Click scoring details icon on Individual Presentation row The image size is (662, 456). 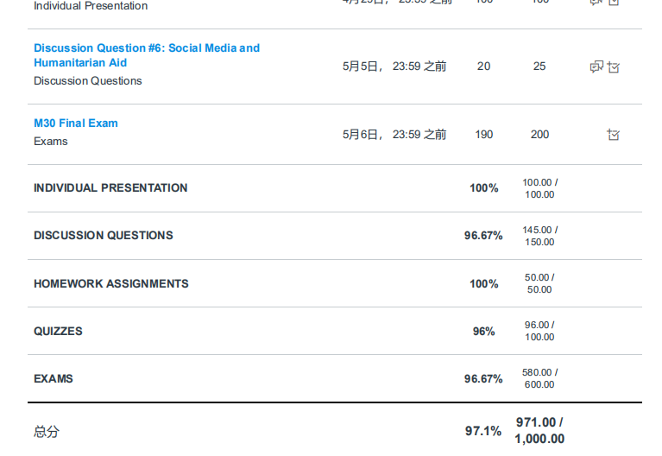click(x=614, y=3)
